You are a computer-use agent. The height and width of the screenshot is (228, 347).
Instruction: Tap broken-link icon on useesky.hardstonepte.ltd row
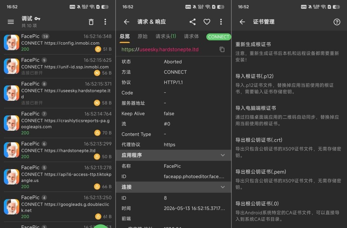click(x=97, y=103)
